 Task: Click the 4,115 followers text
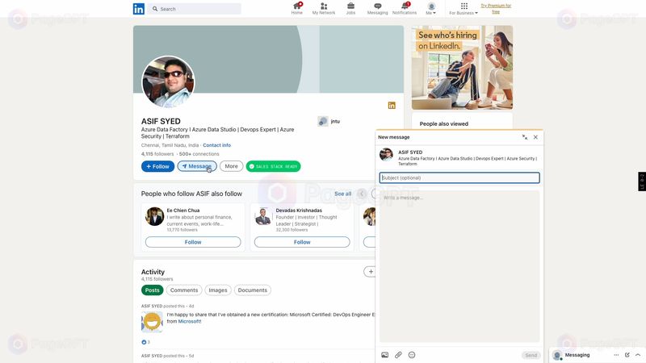click(x=157, y=154)
